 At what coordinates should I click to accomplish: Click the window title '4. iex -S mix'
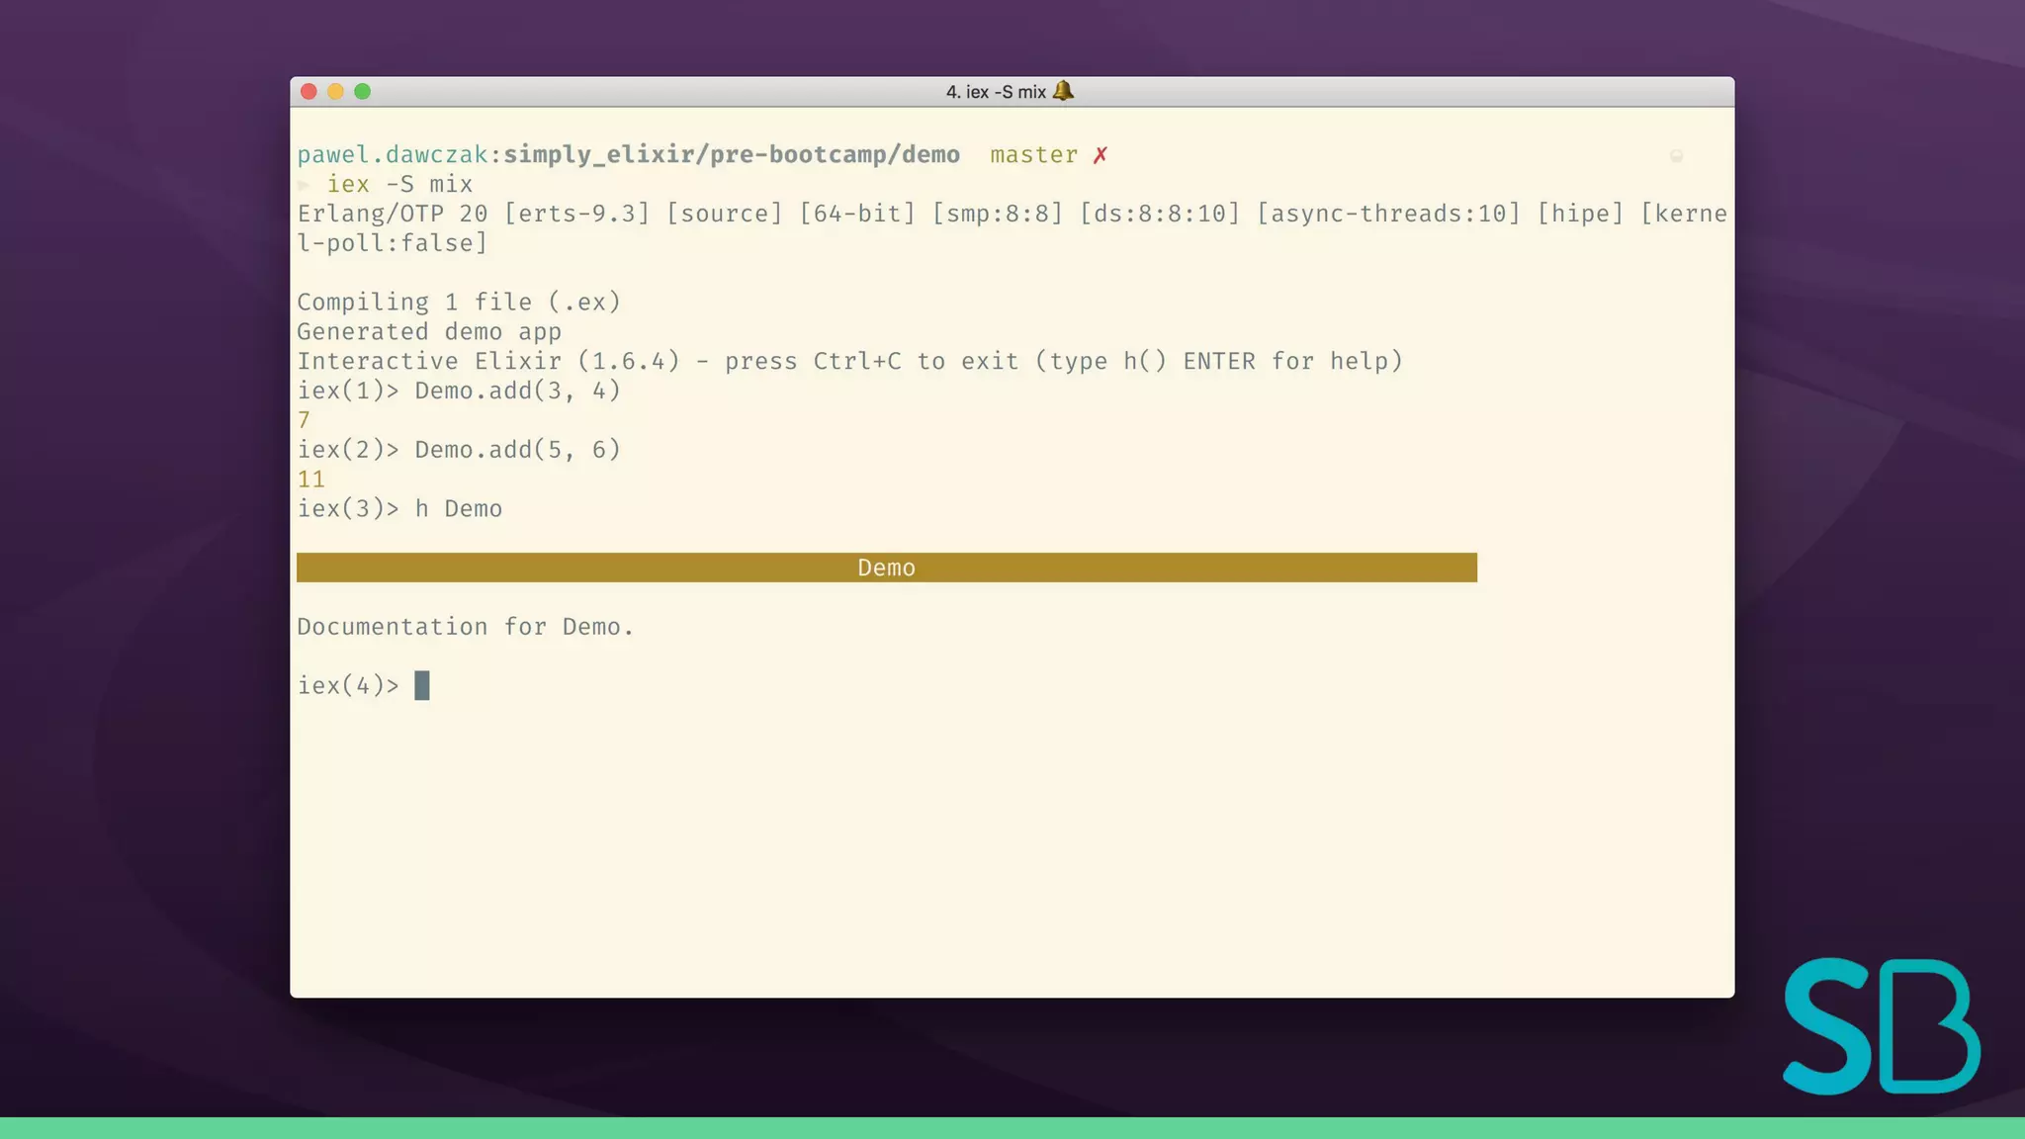(995, 92)
